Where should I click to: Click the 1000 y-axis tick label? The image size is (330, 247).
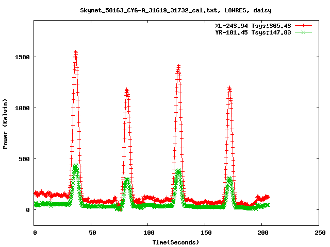pos(22,108)
